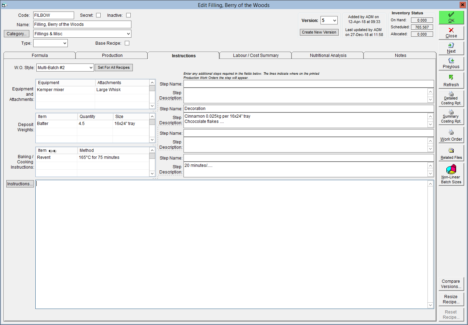
Task: Switch to the Production tab
Action: [x=112, y=56]
